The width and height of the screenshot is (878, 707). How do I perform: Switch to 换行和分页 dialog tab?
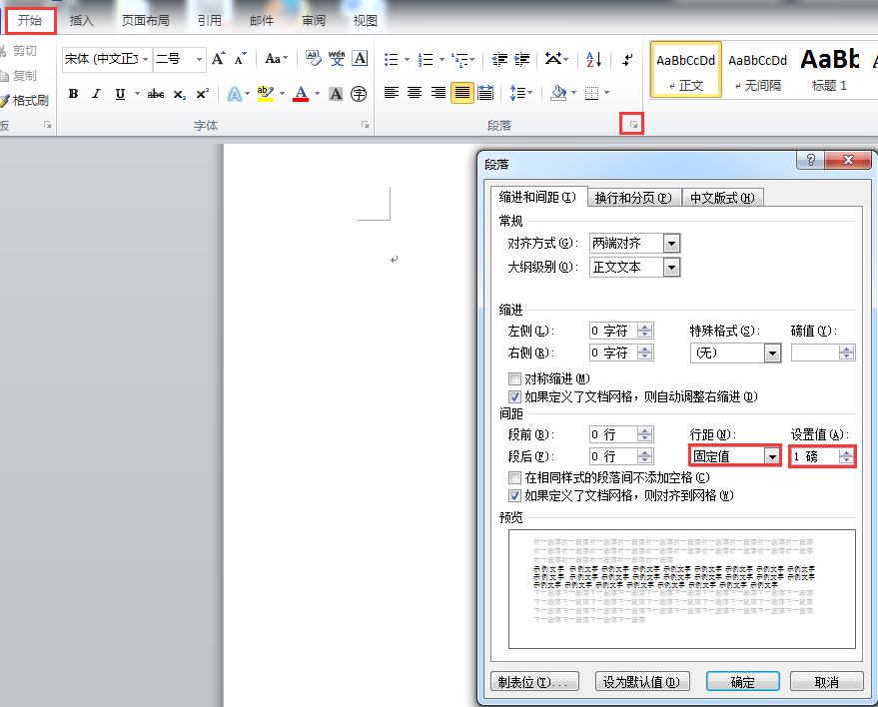point(633,198)
